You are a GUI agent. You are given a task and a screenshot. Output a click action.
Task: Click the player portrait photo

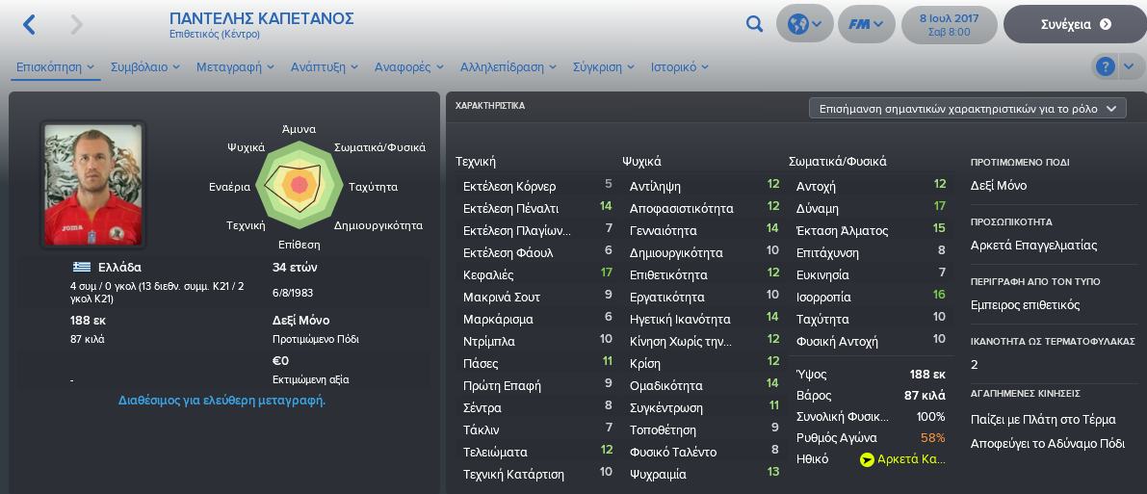coord(92,185)
